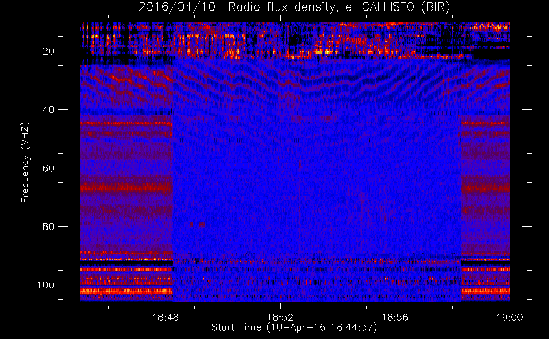
Task: Click the '100' frequency tick label
Action: (46, 285)
